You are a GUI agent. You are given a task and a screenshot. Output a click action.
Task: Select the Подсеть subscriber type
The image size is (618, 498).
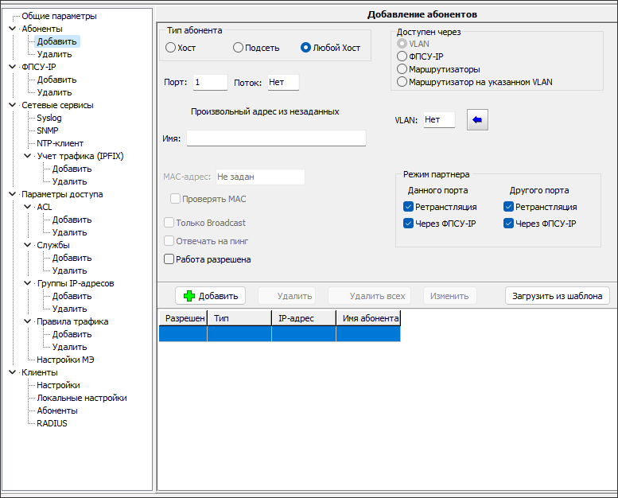point(238,48)
